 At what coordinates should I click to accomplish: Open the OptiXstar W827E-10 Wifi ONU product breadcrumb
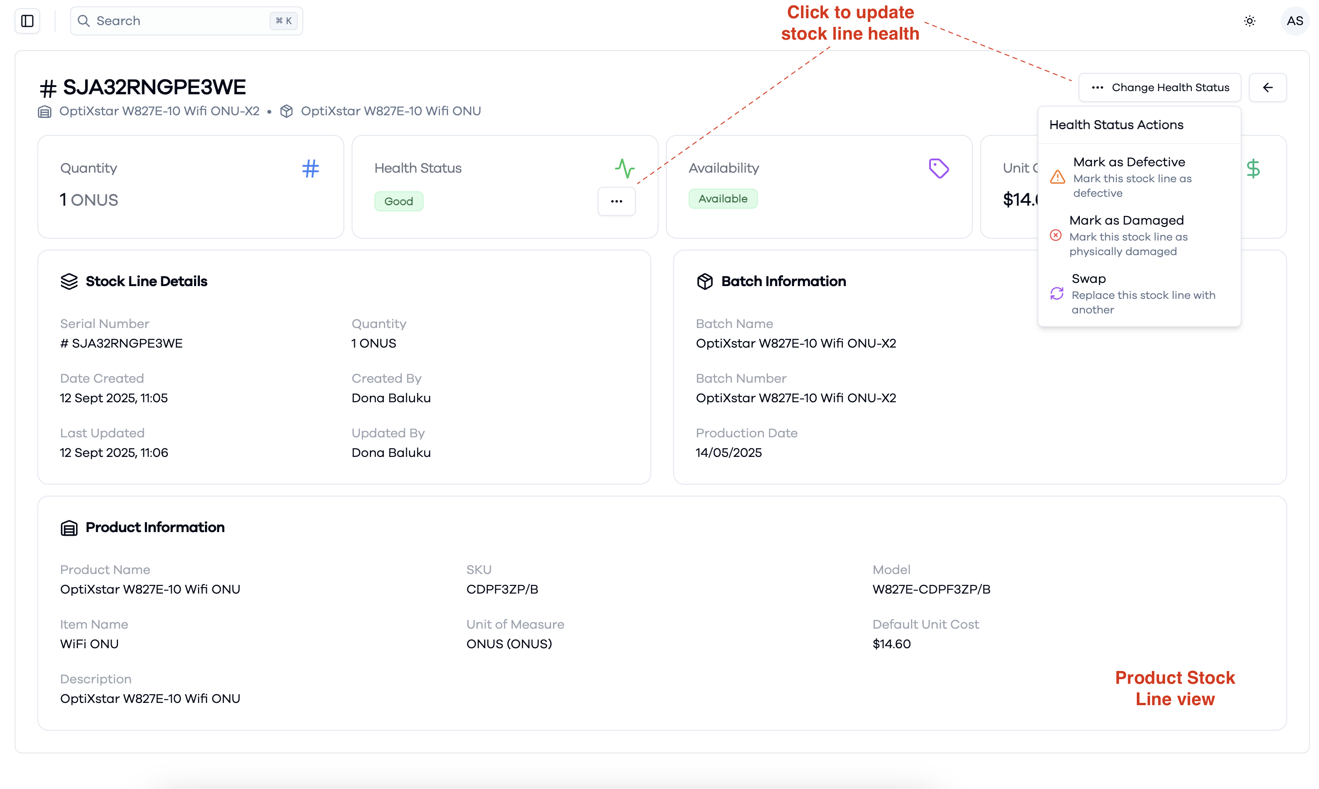[391, 111]
